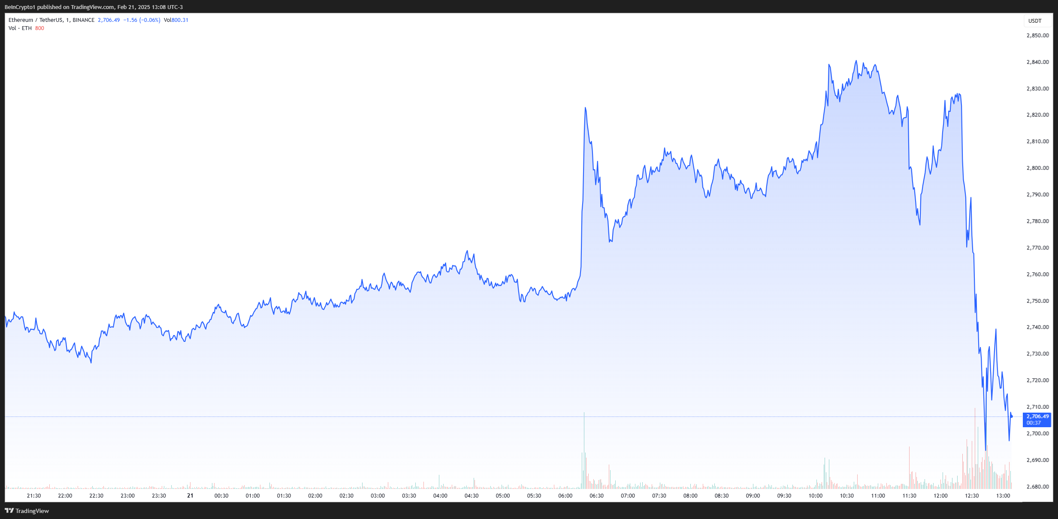Click the 21:30 time axis label
The width and height of the screenshot is (1058, 519).
pyautogui.click(x=34, y=496)
